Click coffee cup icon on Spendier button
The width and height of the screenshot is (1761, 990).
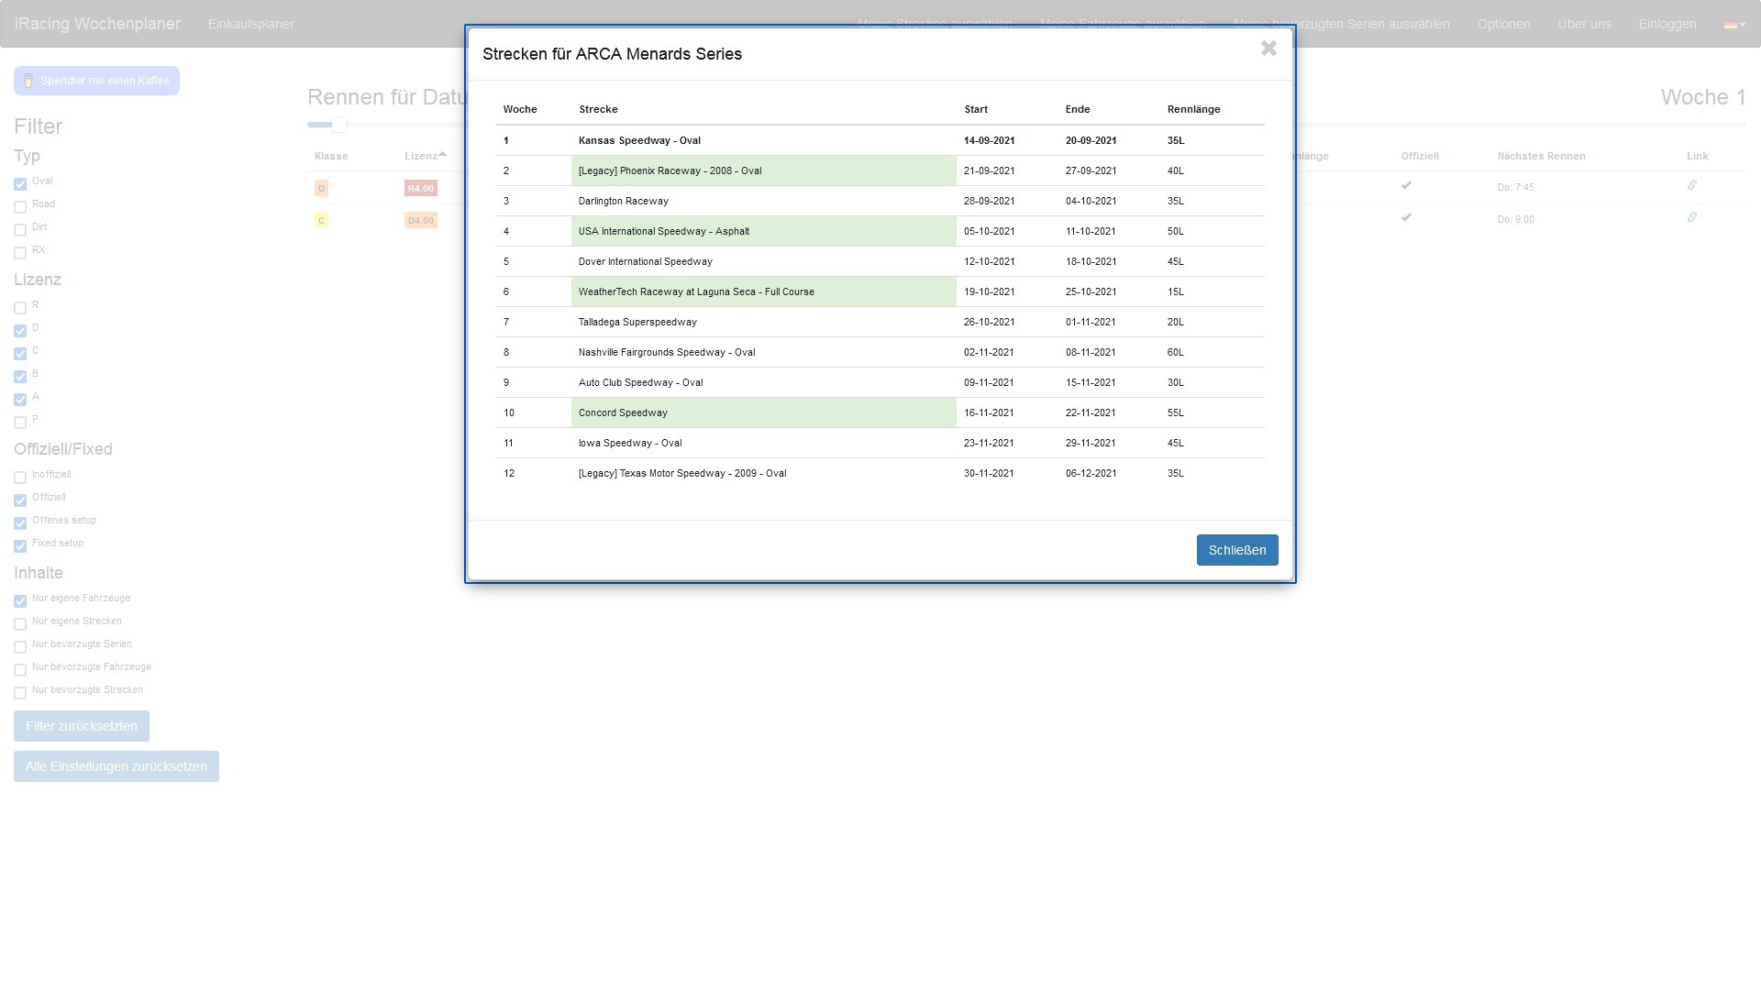pos(28,81)
